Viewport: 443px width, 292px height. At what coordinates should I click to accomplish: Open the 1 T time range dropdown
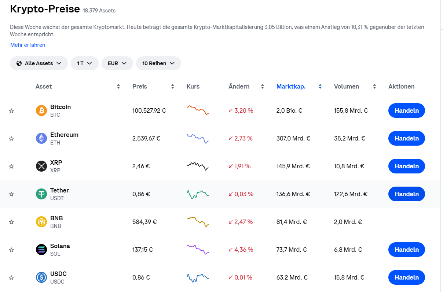85,63
